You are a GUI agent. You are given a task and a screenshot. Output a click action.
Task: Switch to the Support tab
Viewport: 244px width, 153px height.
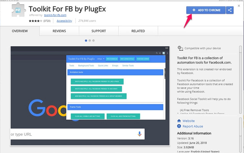pos(99,31)
